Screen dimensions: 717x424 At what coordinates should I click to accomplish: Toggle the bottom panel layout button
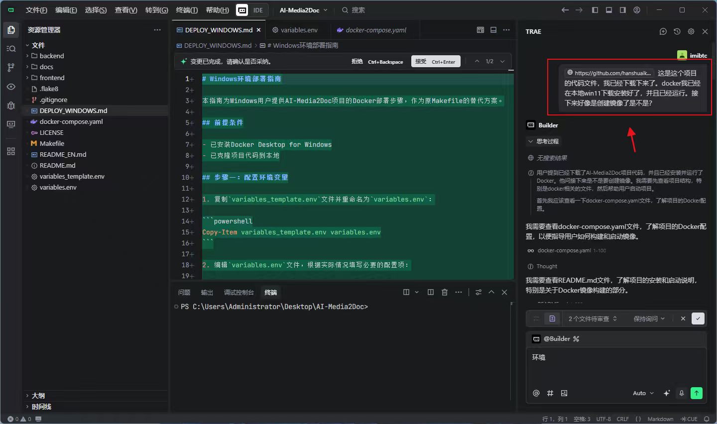(608, 10)
